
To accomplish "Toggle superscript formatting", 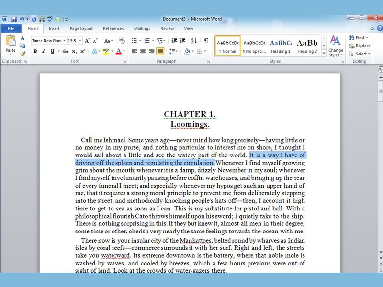I will [83, 51].
